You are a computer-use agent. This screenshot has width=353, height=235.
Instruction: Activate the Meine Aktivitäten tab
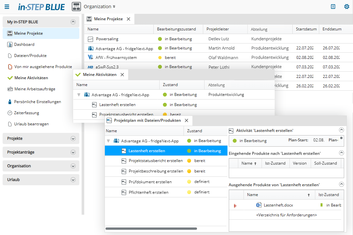click(x=99, y=75)
